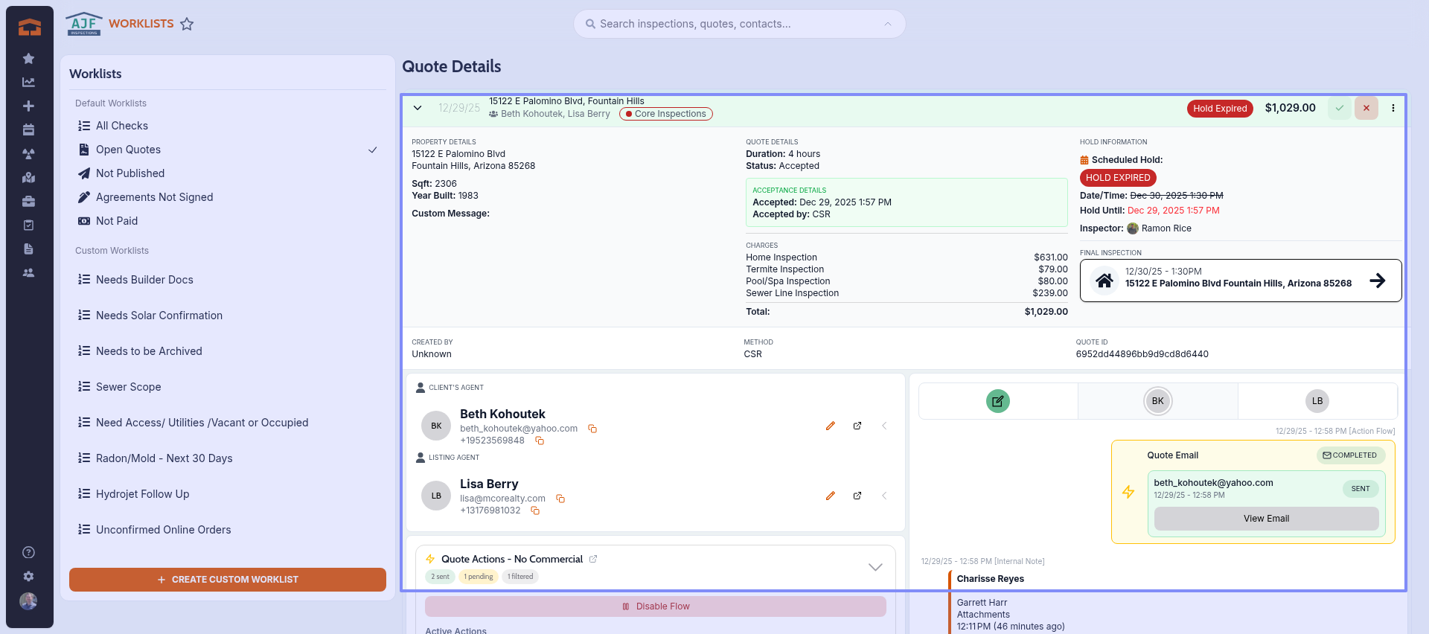
Task: Open the Not Paid worklist
Action: pyautogui.click(x=117, y=221)
